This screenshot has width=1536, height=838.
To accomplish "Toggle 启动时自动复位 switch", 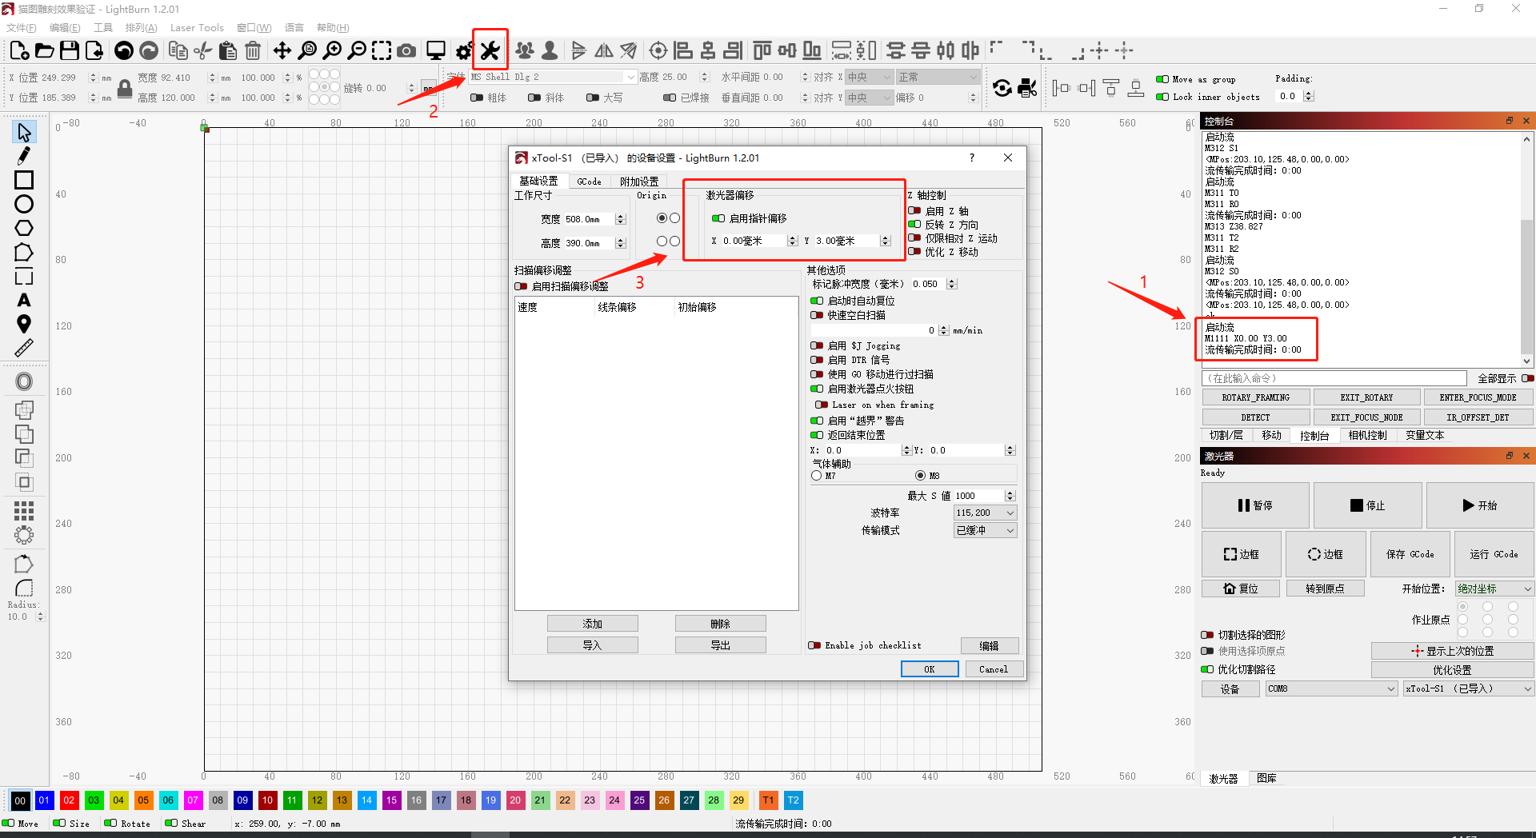I will point(817,301).
